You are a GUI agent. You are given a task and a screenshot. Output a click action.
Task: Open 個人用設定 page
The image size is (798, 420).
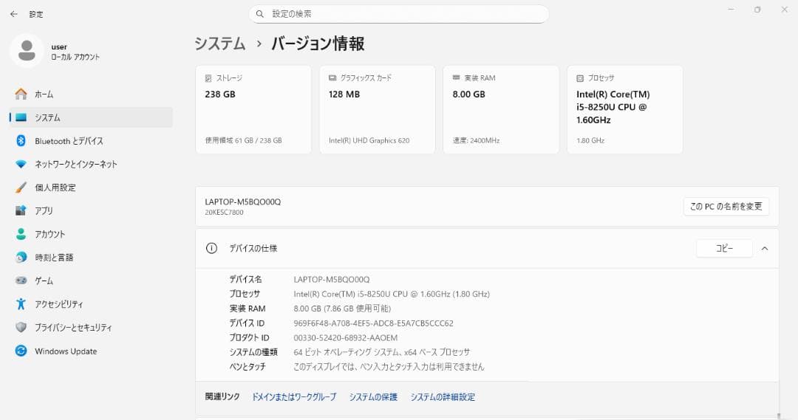coord(91,187)
